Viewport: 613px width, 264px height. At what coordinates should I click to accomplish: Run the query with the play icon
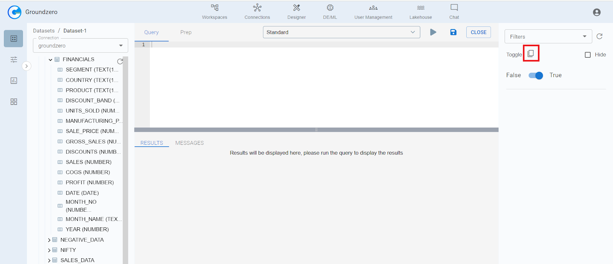tap(433, 32)
